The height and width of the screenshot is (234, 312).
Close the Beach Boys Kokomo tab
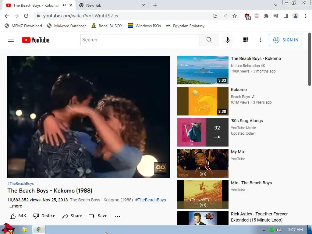pos(71,5)
